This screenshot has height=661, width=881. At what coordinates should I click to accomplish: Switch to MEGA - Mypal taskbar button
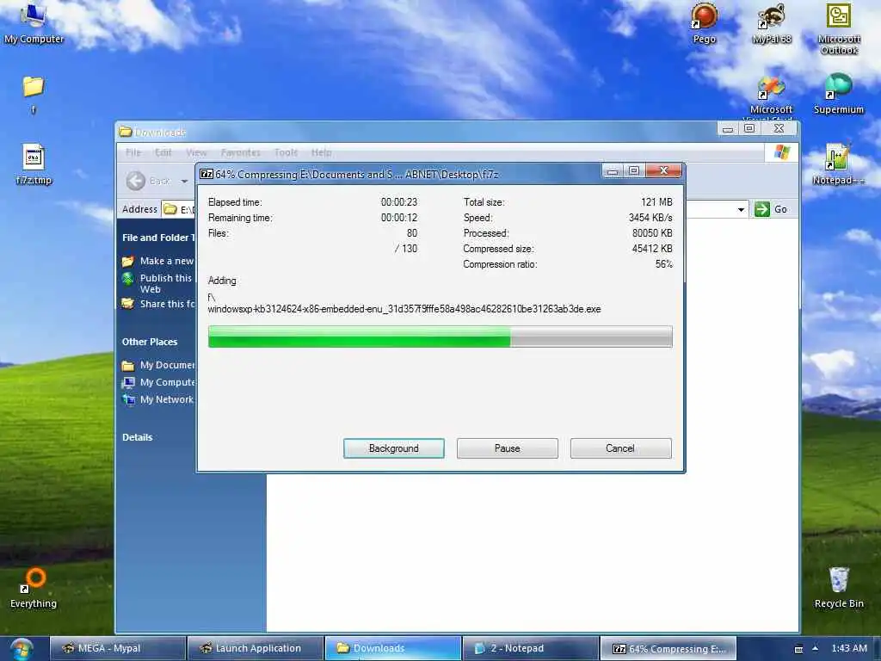tap(117, 649)
